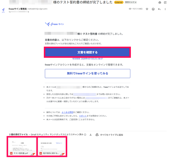Click the Drive icon to add all attachments

pos(97,135)
